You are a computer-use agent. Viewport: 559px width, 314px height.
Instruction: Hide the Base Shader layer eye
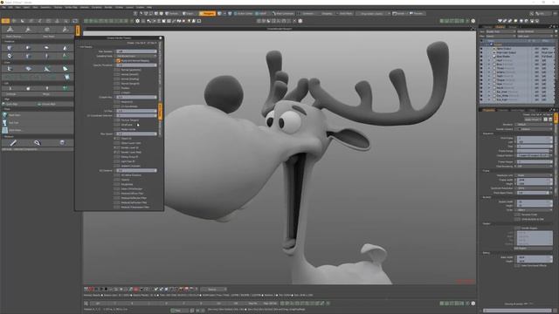point(481,56)
